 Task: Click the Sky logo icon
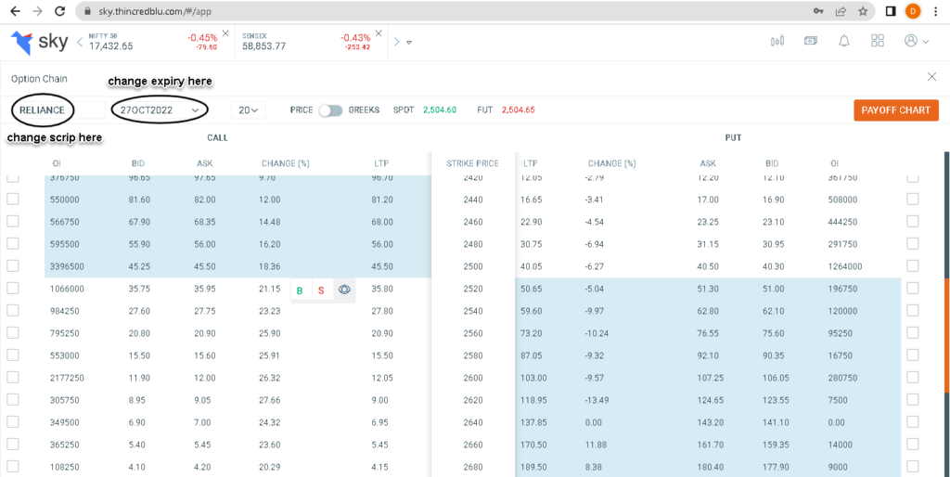[x=22, y=43]
